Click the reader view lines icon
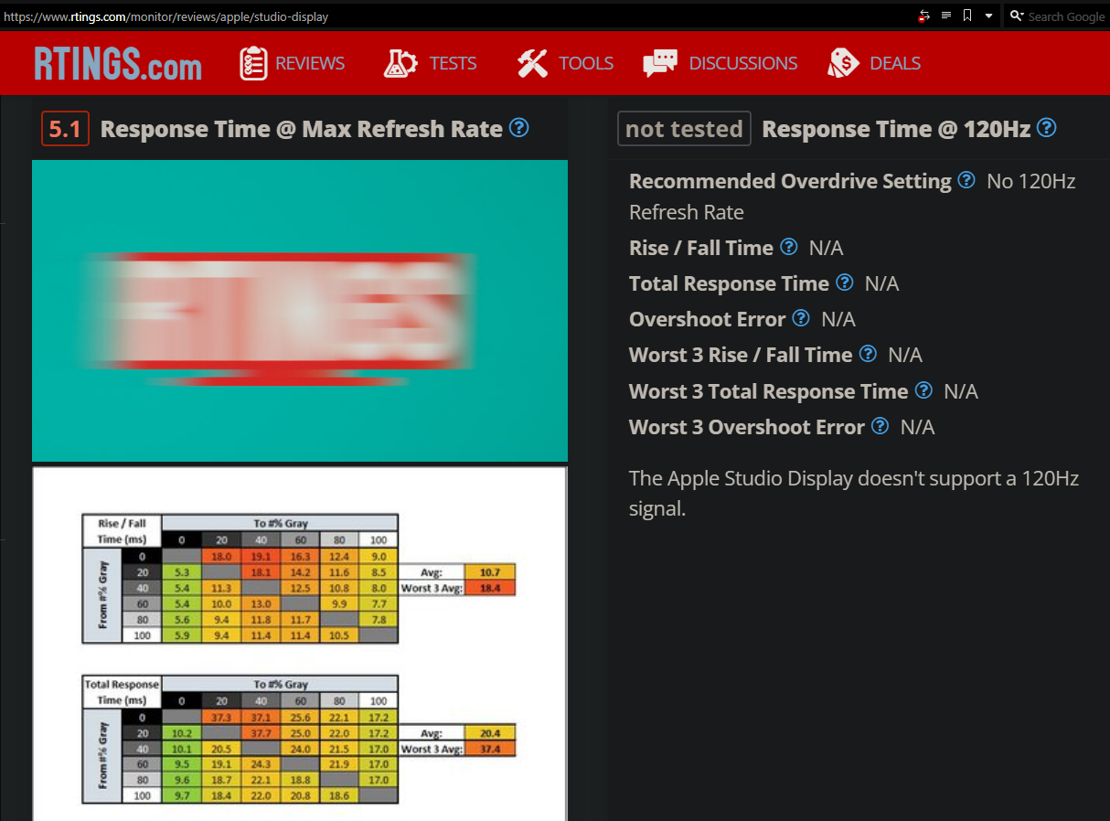 (x=946, y=16)
